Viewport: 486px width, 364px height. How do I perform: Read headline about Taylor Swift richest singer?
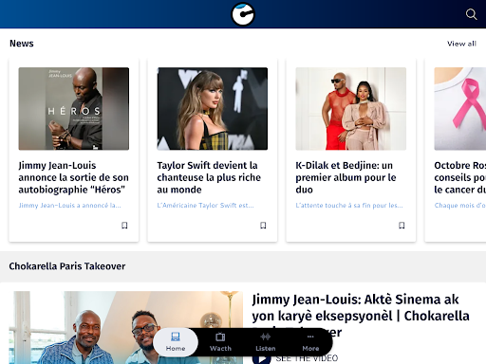point(209,177)
